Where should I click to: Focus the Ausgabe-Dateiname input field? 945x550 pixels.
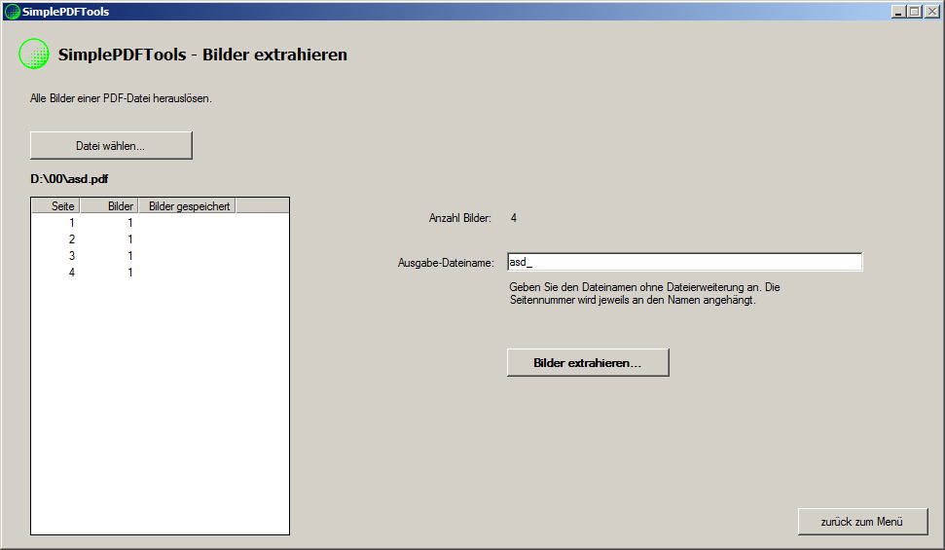[684, 262]
